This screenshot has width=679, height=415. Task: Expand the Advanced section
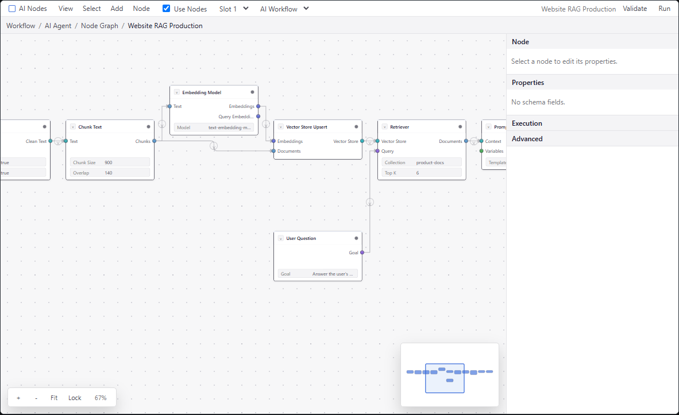592,139
